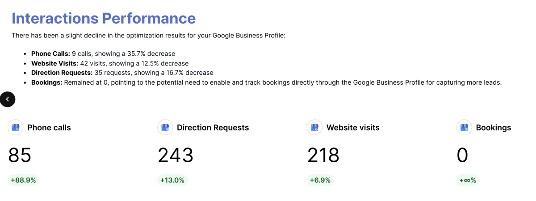Click the 218 website visits value
This screenshot has height=201, width=536.
(323, 155)
